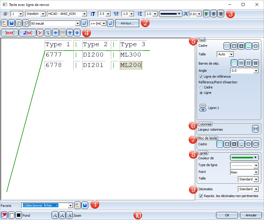Click the blue floppy save icon beside the lock icon

(12, 23)
